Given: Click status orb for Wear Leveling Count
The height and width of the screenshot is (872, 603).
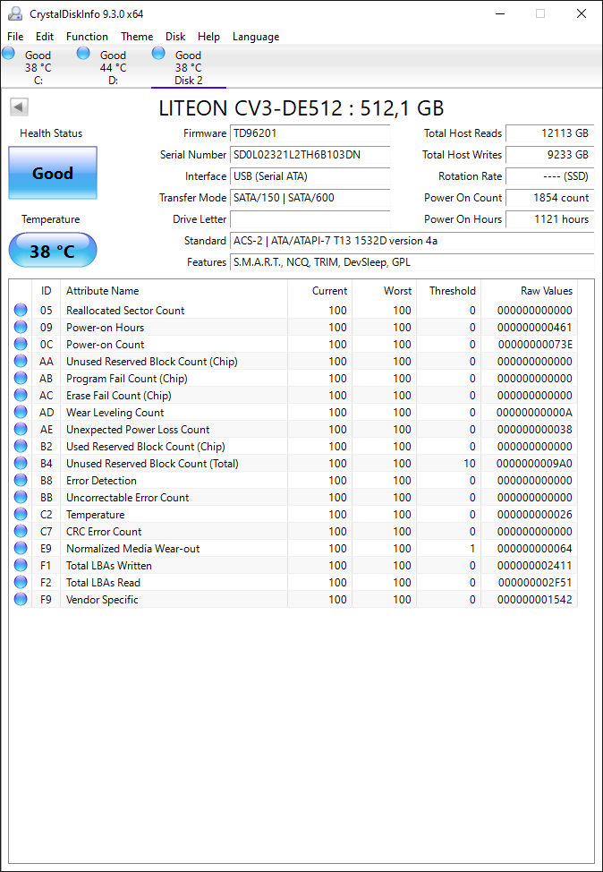Looking at the screenshot, I should [x=21, y=412].
